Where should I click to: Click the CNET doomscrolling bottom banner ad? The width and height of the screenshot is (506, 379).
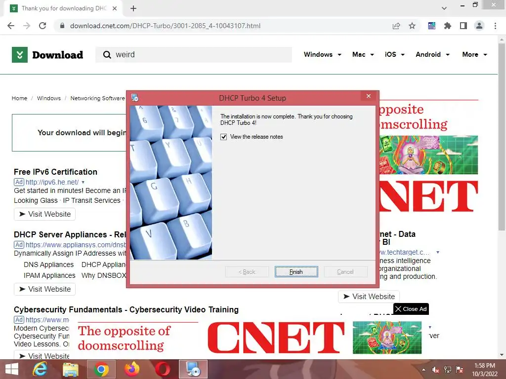250,338
